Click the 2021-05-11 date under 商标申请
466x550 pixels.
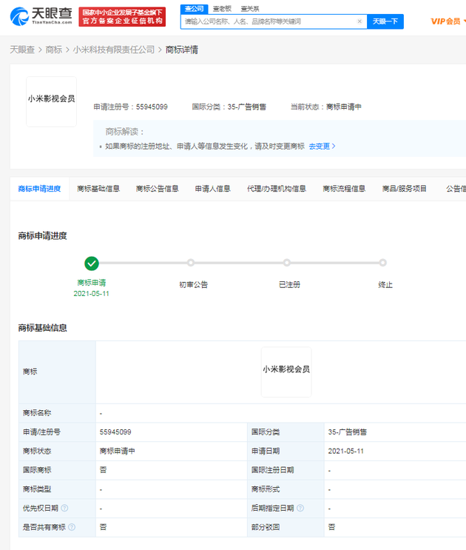coord(92,294)
